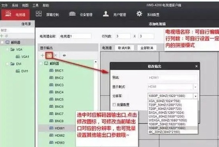Select the BNC1 output port
Viewport: 219px width, 147px height.
pyautogui.click(x=56, y=71)
